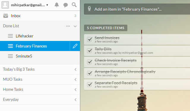The height and width of the screenshot is (111, 190).
Task: Click Check Invoice Receipts title text
Action: point(115,60)
